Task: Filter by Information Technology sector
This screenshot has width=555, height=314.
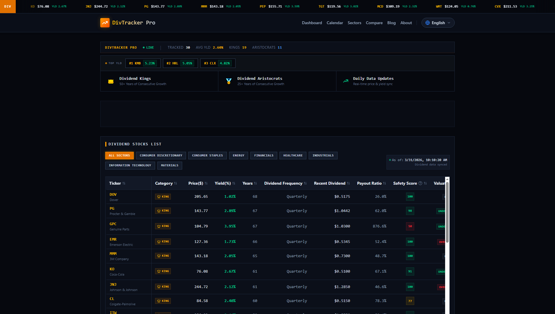Action: [x=130, y=165]
